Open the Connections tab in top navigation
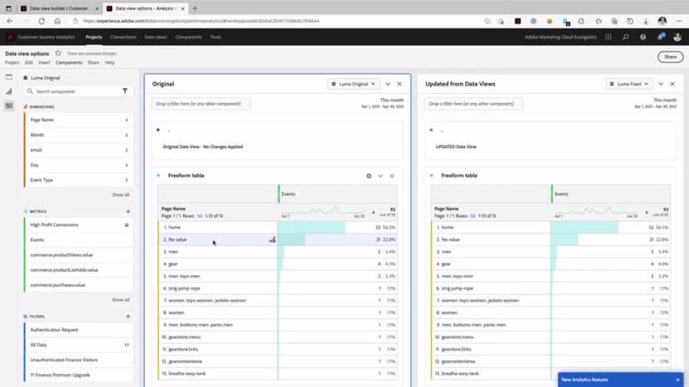 point(123,37)
